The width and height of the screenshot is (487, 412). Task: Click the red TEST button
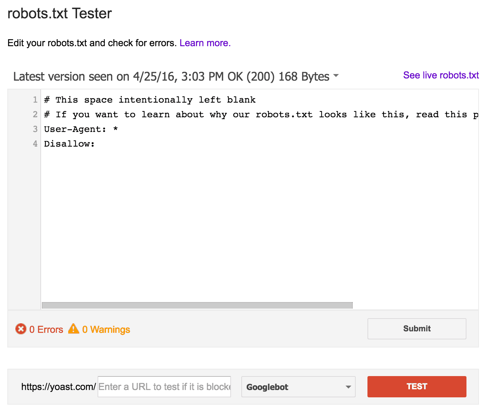[x=417, y=387]
